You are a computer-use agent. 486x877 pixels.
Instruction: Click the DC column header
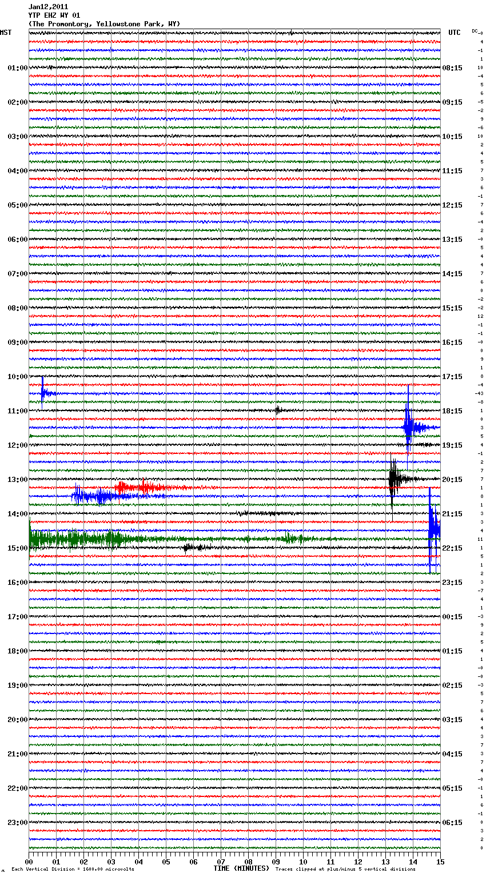(475, 31)
